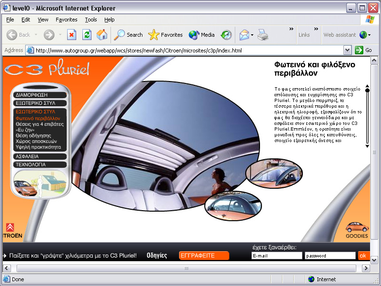Expand the Links bar chevron

pyautogui.click(x=316, y=29)
